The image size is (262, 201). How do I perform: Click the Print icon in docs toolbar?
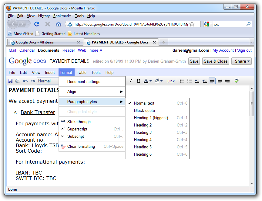18,81
